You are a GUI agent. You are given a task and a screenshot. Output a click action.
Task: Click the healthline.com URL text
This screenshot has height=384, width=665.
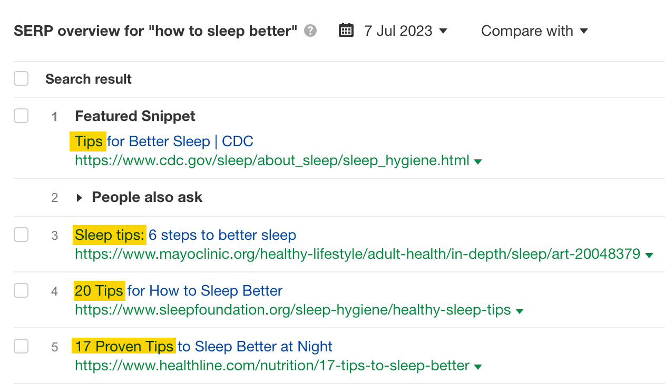[272, 365]
